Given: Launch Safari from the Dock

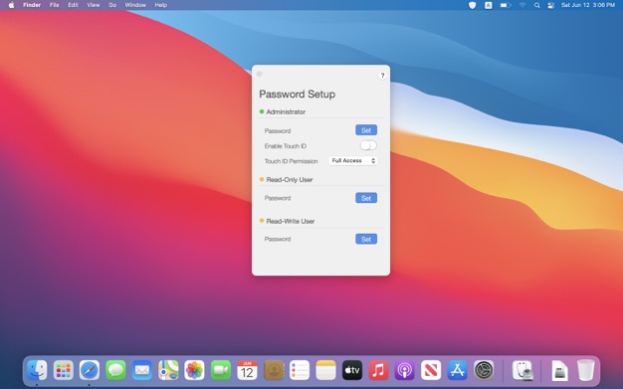Looking at the screenshot, I should 90,370.
